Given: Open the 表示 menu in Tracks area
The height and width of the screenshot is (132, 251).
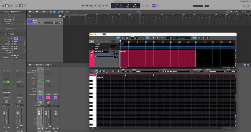Looking at the screenshot, I should point(45,12).
